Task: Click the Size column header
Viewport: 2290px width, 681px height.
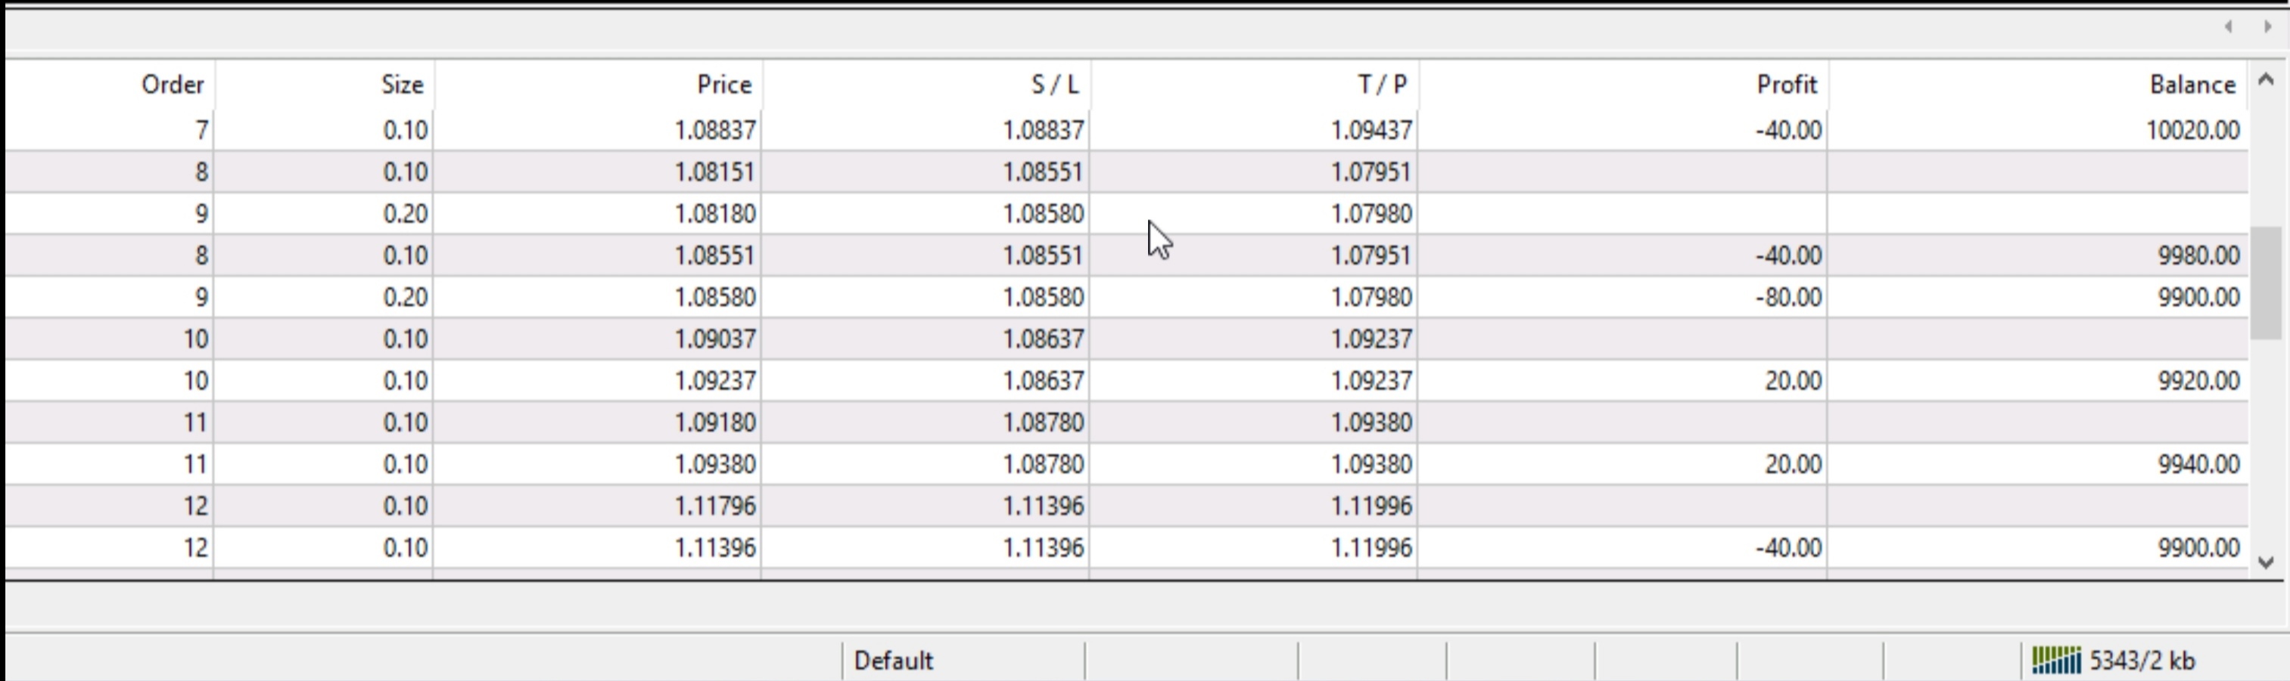Action: (402, 85)
